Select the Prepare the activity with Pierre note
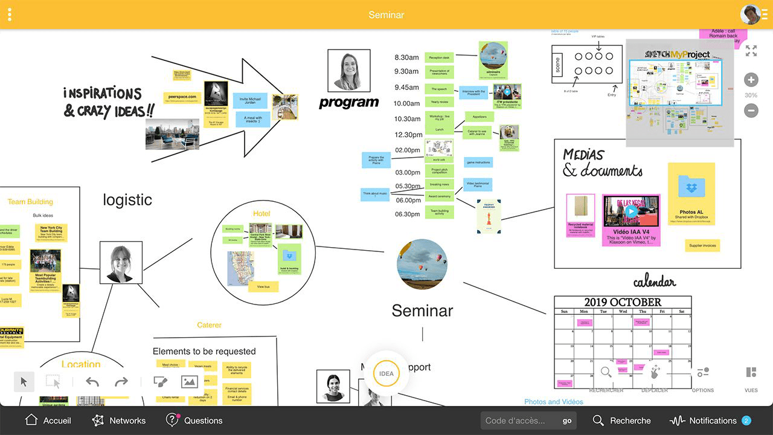This screenshot has height=435, width=773. pos(376,160)
